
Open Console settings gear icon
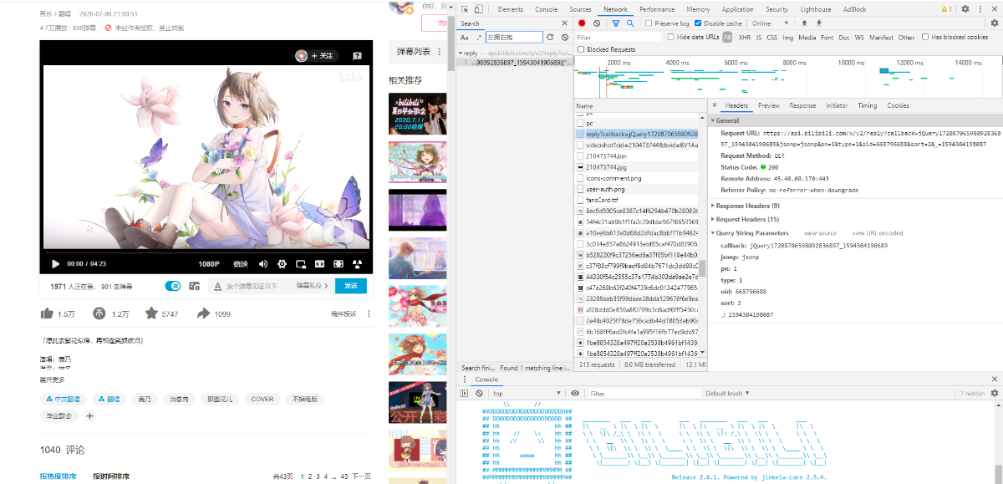994,393
